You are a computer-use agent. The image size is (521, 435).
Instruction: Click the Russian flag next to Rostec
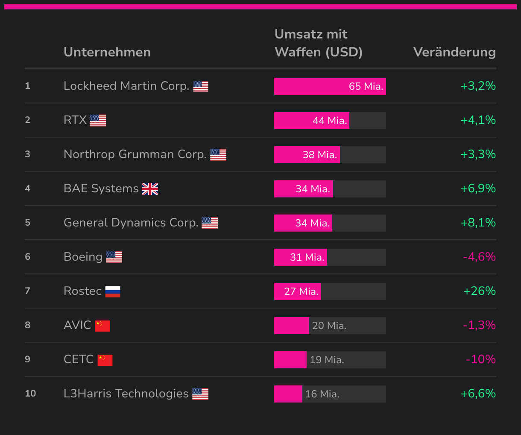tap(113, 292)
